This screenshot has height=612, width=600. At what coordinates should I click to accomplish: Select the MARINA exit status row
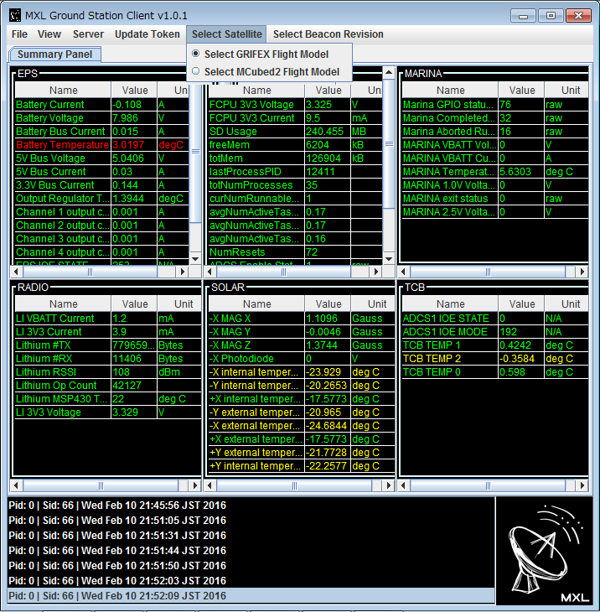coord(495,199)
